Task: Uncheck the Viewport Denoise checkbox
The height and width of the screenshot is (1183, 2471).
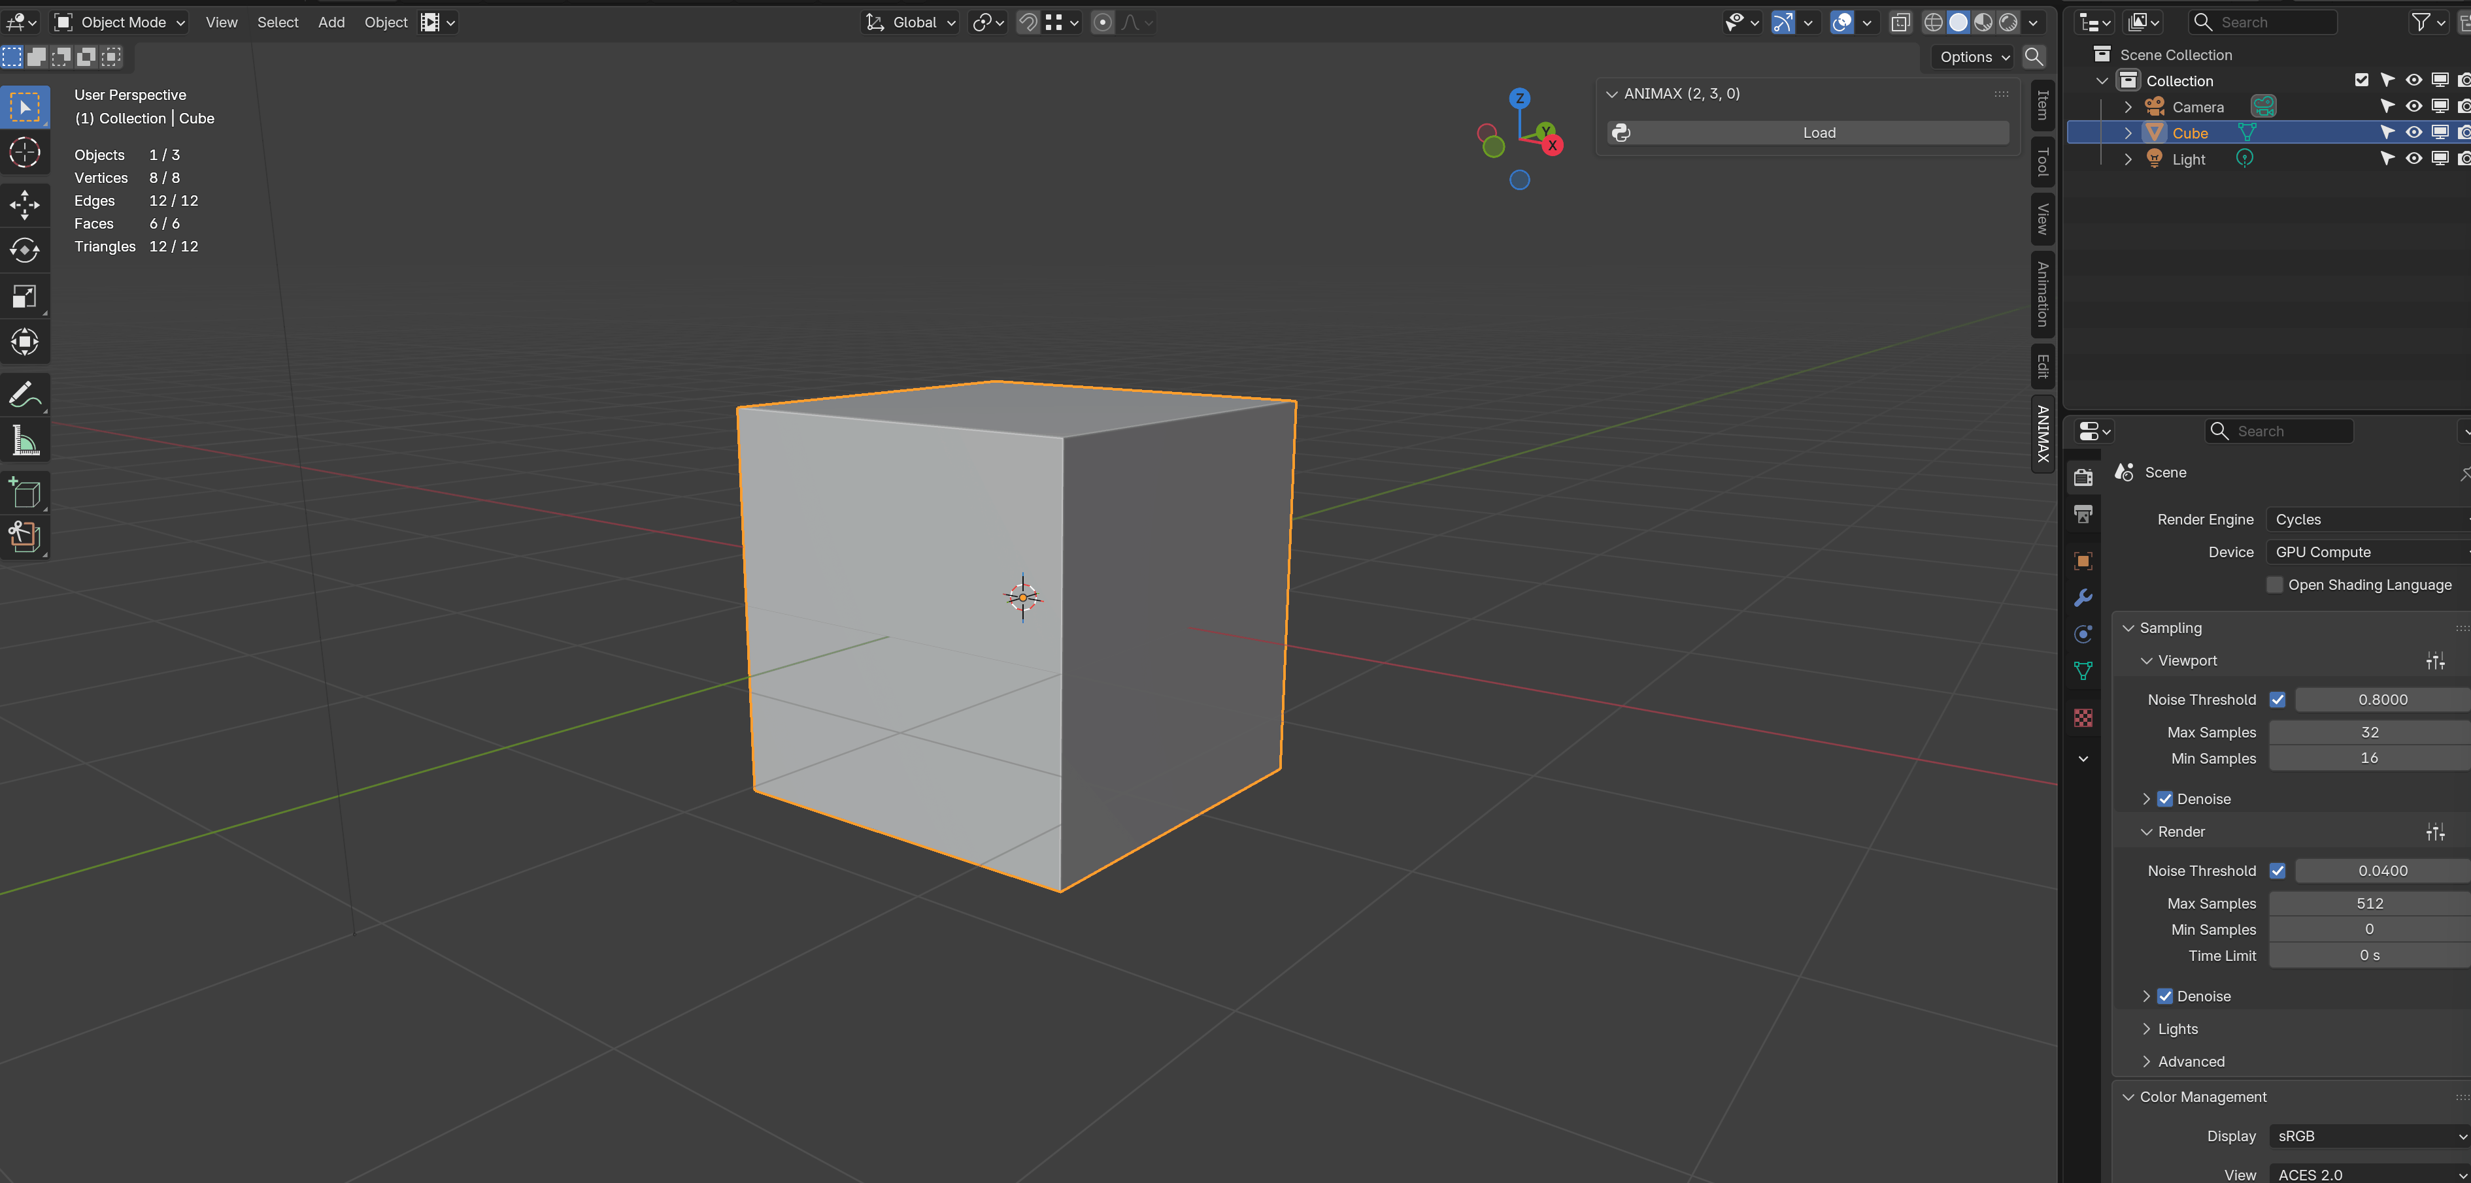Action: 2165,798
